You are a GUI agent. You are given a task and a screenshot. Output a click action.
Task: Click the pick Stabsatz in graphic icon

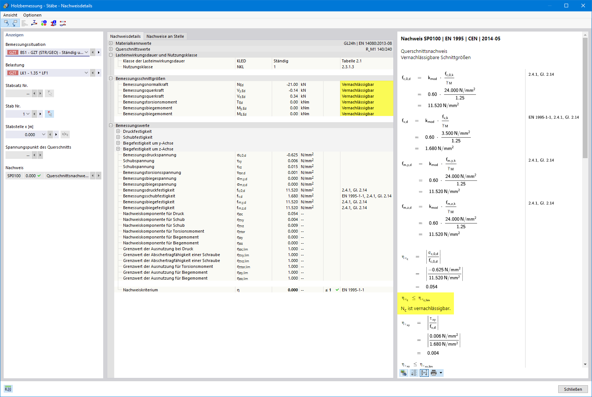[x=50, y=93]
